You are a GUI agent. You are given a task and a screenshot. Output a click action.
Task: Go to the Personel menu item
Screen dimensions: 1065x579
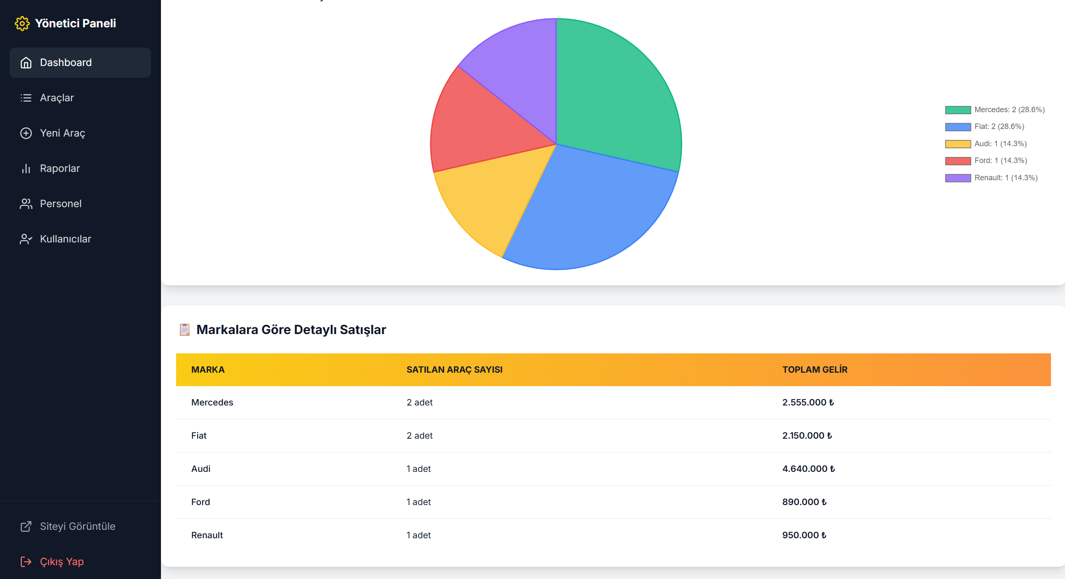click(x=61, y=204)
